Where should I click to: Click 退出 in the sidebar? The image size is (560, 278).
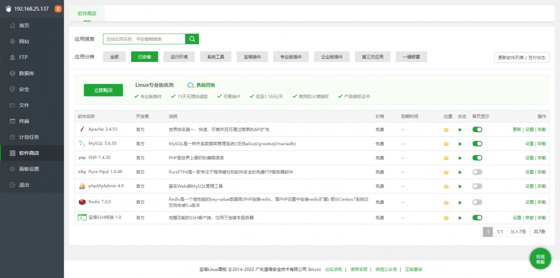click(x=32, y=185)
